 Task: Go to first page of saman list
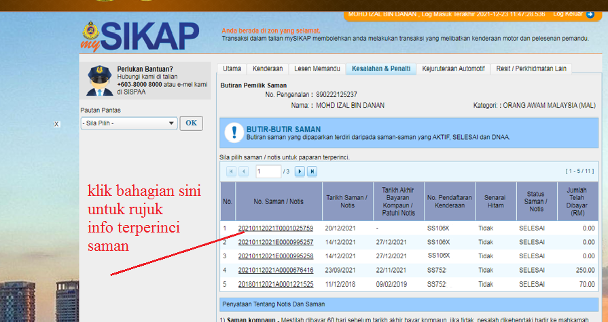231,171
